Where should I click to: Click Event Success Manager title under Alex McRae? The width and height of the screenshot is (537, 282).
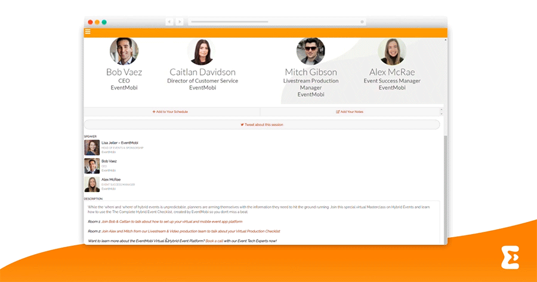[x=392, y=80]
